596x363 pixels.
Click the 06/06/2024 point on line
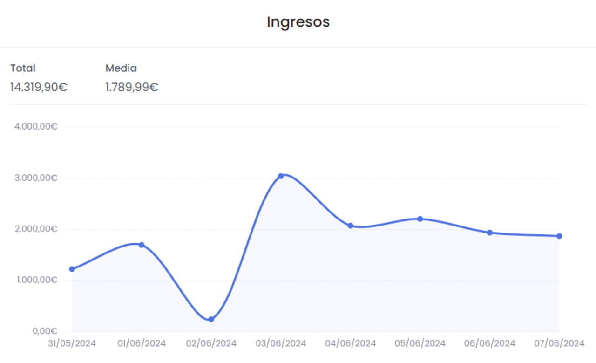tap(489, 233)
